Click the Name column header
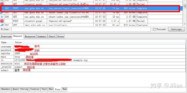Viewport: 187px width, 93px height. click(x=4, y=42)
